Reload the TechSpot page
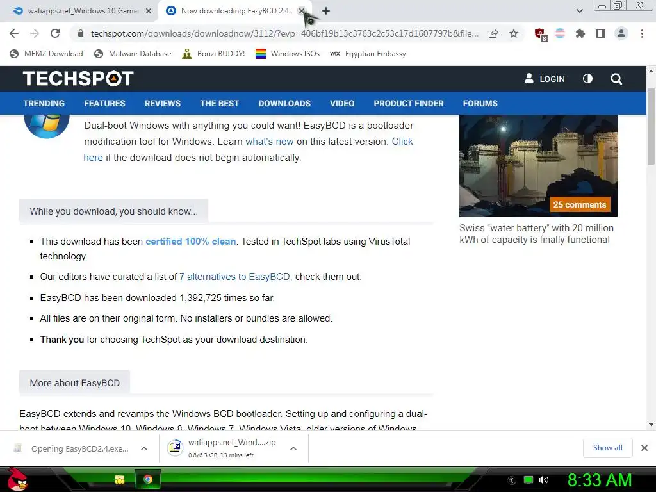Image resolution: width=656 pixels, height=492 pixels. tap(55, 33)
